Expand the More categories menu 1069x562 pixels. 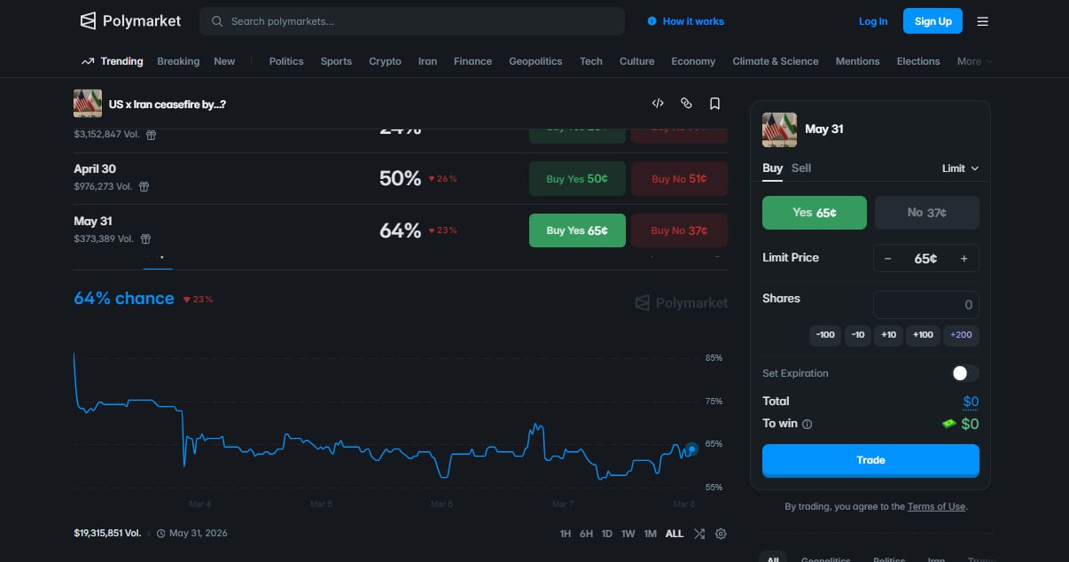point(973,61)
